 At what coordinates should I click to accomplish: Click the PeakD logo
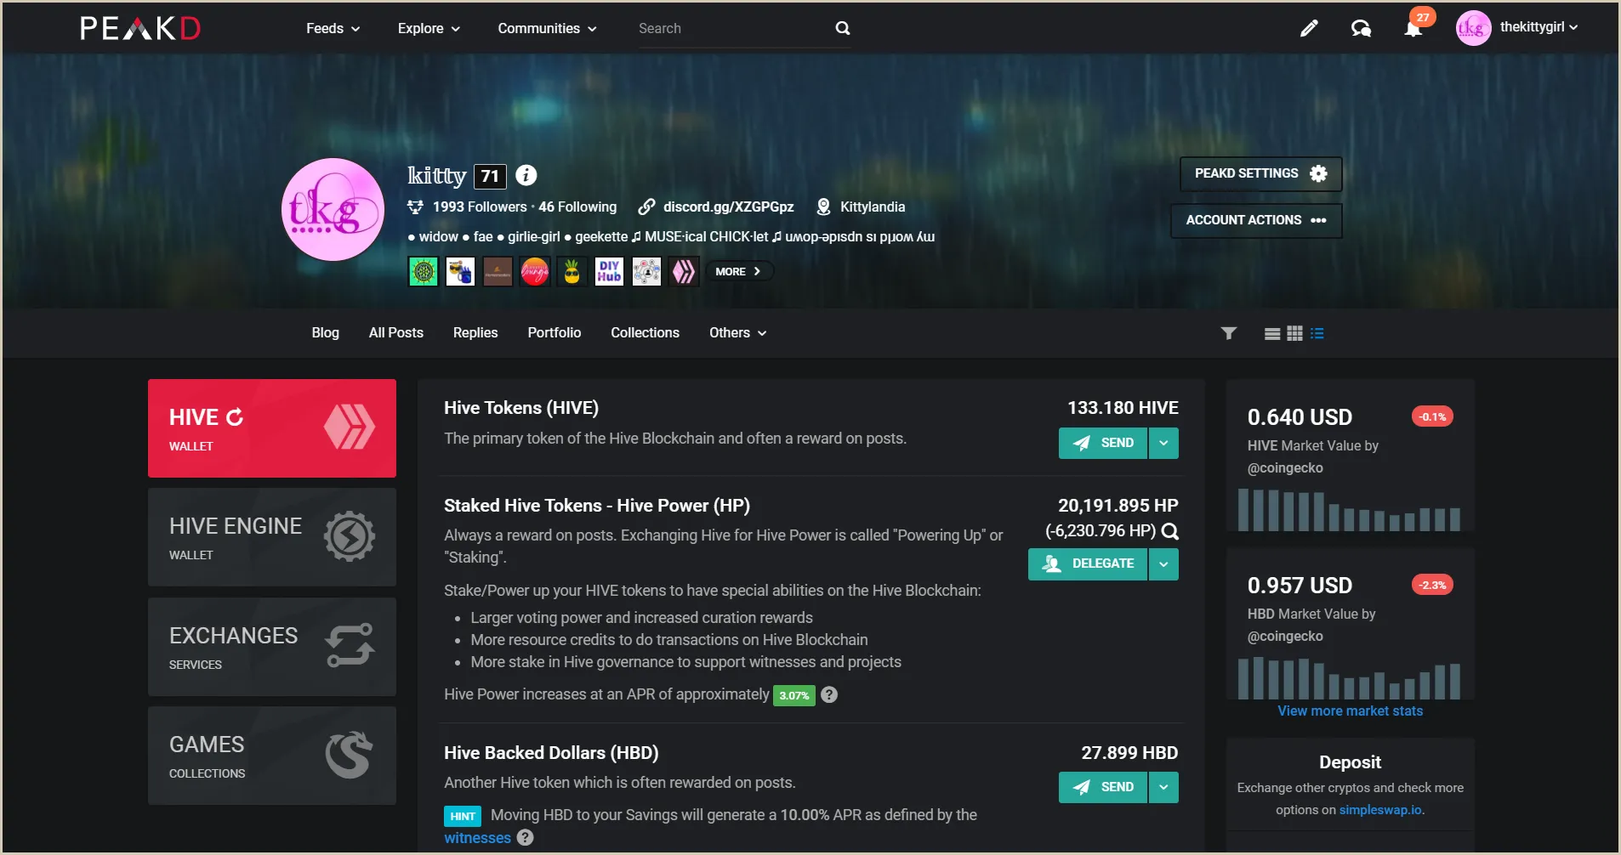coord(140,28)
